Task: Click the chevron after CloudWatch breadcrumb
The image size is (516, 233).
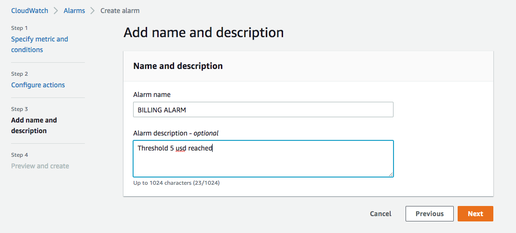Action: point(55,10)
